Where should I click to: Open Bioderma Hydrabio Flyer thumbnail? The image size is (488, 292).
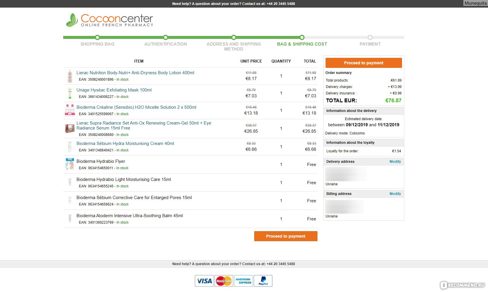pos(70,164)
